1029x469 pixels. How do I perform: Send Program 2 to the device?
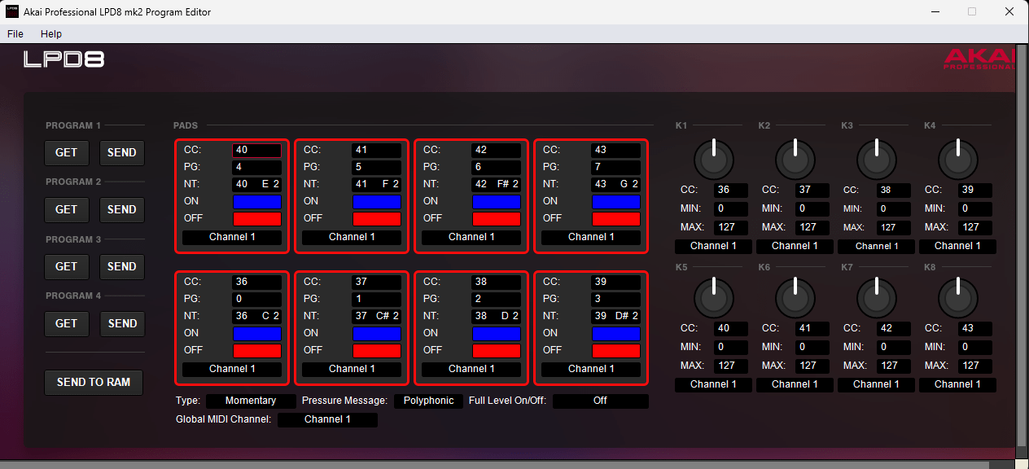coord(121,209)
